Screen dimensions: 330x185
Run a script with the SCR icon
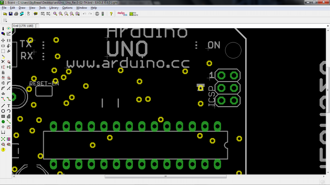click(43, 14)
